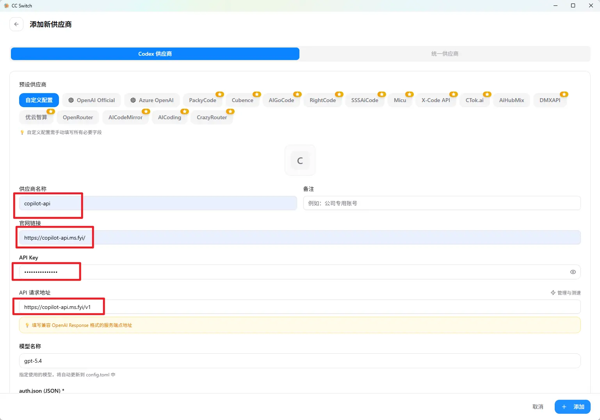
Task: Choose the OpenRouter preset
Action: click(x=78, y=117)
